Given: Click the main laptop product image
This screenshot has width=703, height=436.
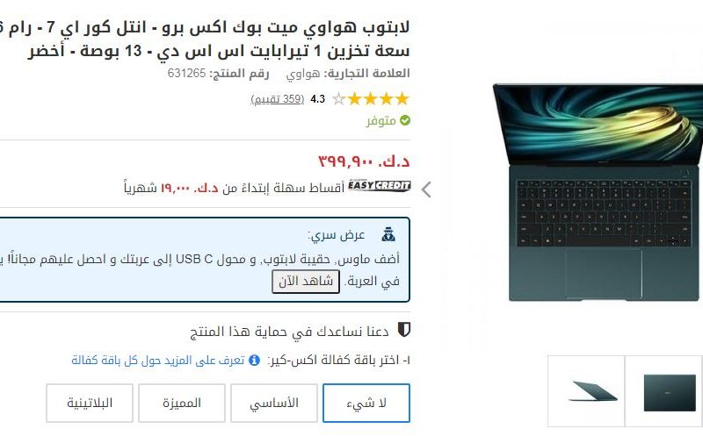Looking at the screenshot, I should [598, 192].
